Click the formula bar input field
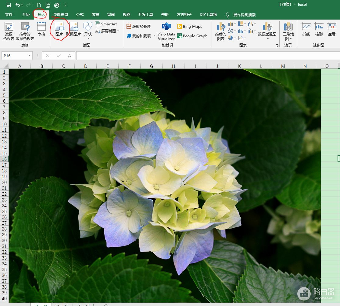 pos(207,56)
